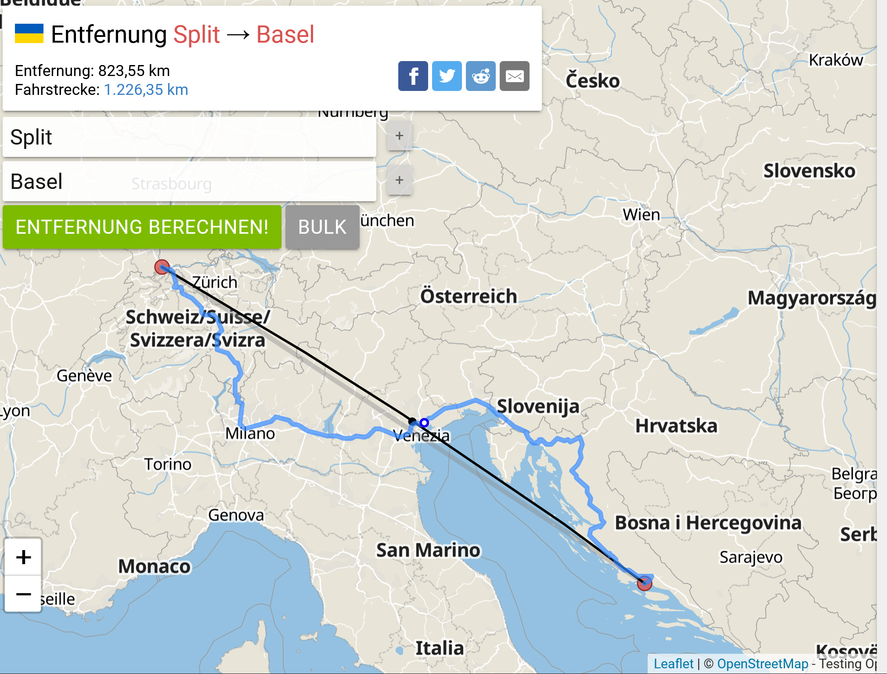887x674 pixels.
Task: Add a waypoint after Split field
Action: [399, 136]
